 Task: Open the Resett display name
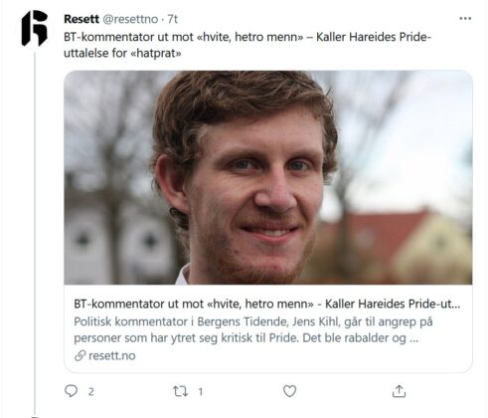[81, 19]
